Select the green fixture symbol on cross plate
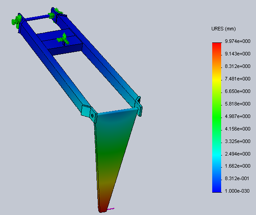The image size is (256, 215). 63,39
